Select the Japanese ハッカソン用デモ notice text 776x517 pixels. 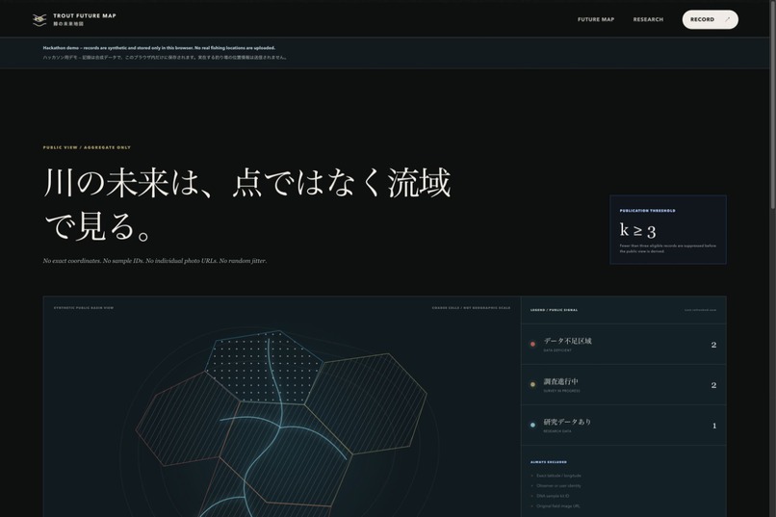[x=165, y=58]
